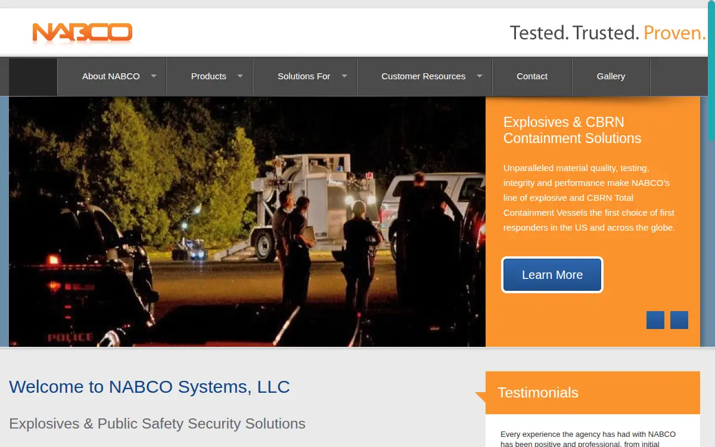Click the Explosives & Public Safety Security subheading
The image size is (715, 447).
(x=157, y=424)
